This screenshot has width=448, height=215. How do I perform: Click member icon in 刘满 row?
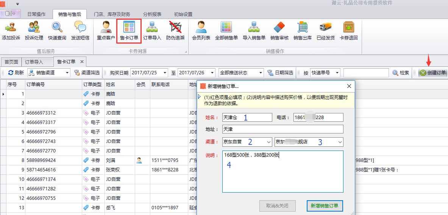[139, 160]
